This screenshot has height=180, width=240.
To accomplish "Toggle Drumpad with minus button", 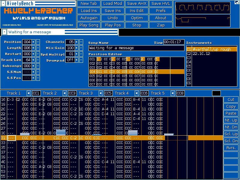I will click(81, 60).
